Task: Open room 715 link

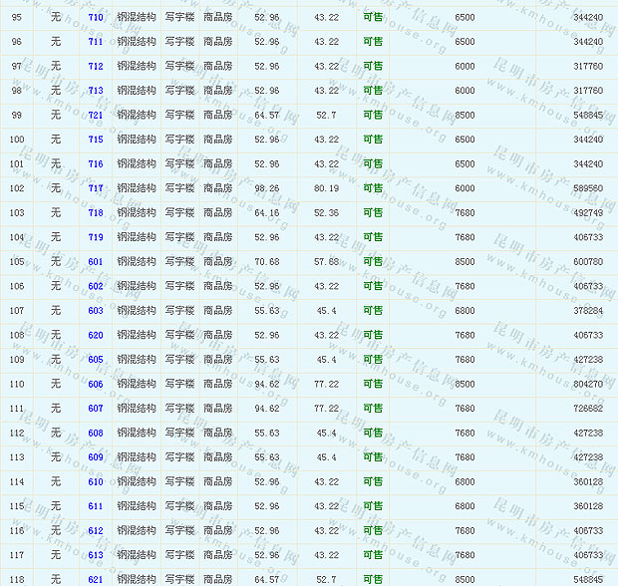Action: 95,140
